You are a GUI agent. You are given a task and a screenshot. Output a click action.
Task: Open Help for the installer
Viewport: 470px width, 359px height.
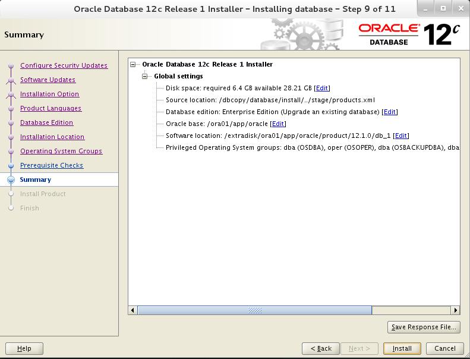[24, 348]
